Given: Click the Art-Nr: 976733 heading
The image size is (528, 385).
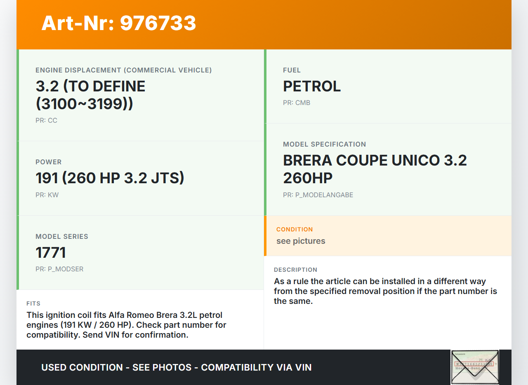Looking at the screenshot, I should click(119, 23).
